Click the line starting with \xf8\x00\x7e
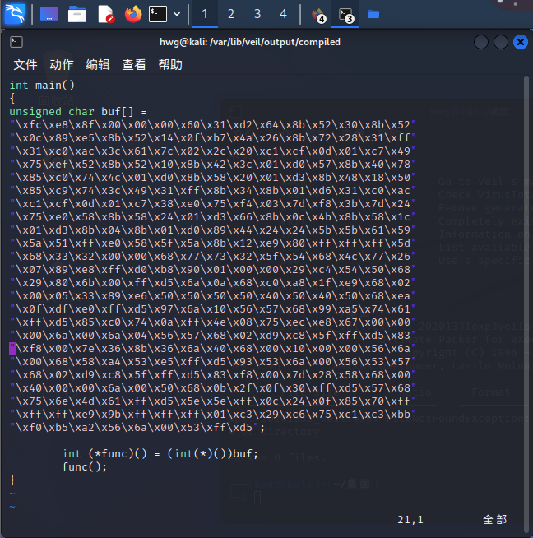 pyautogui.click(x=213, y=349)
